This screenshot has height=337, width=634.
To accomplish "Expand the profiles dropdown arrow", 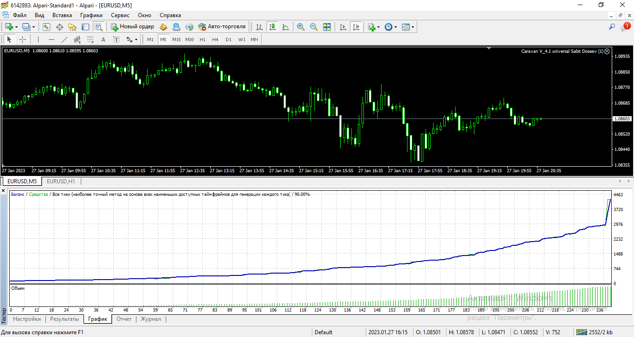I will point(33,27).
